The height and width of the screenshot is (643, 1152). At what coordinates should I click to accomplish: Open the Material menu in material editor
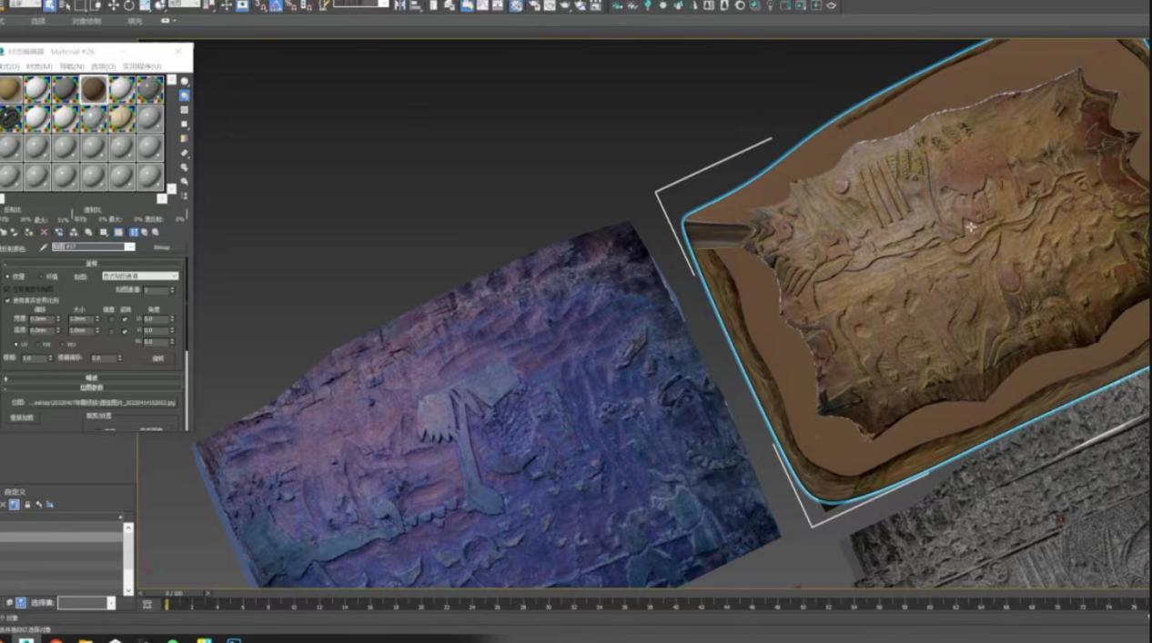pos(39,66)
